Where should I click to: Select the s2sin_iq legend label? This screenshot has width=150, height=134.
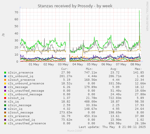pyautogui.click(x=15, y=109)
